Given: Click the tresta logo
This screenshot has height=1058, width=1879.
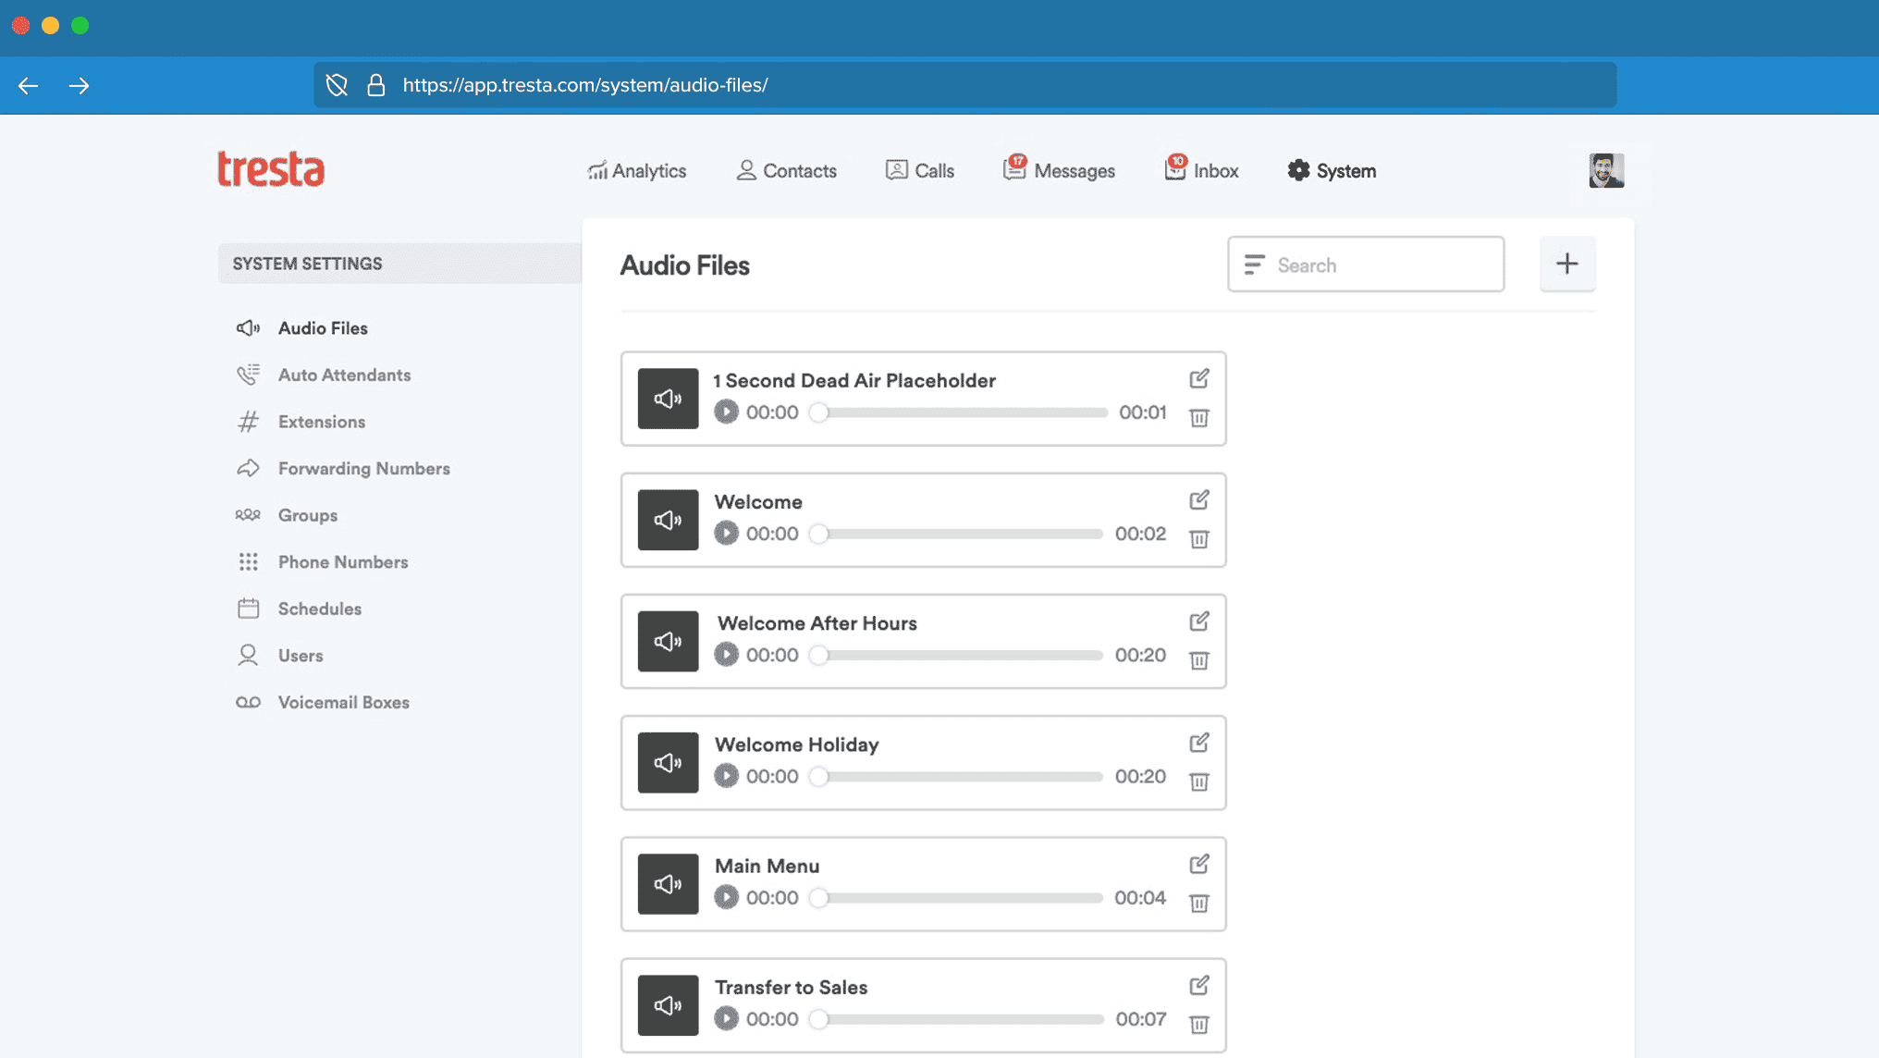Looking at the screenshot, I should click(x=271, y=169).
